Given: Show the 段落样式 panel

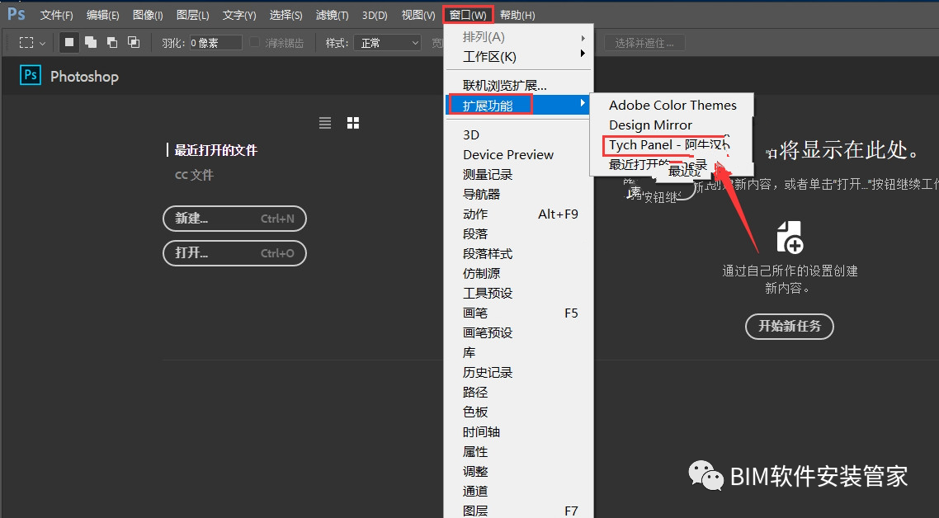Looking at the screenshot, I should [x=519, y=253].
